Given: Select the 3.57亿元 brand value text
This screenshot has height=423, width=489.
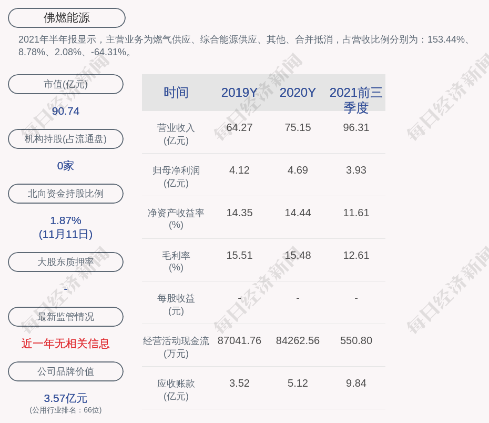Looking at the screenshot, I should (x=66, y=398).
